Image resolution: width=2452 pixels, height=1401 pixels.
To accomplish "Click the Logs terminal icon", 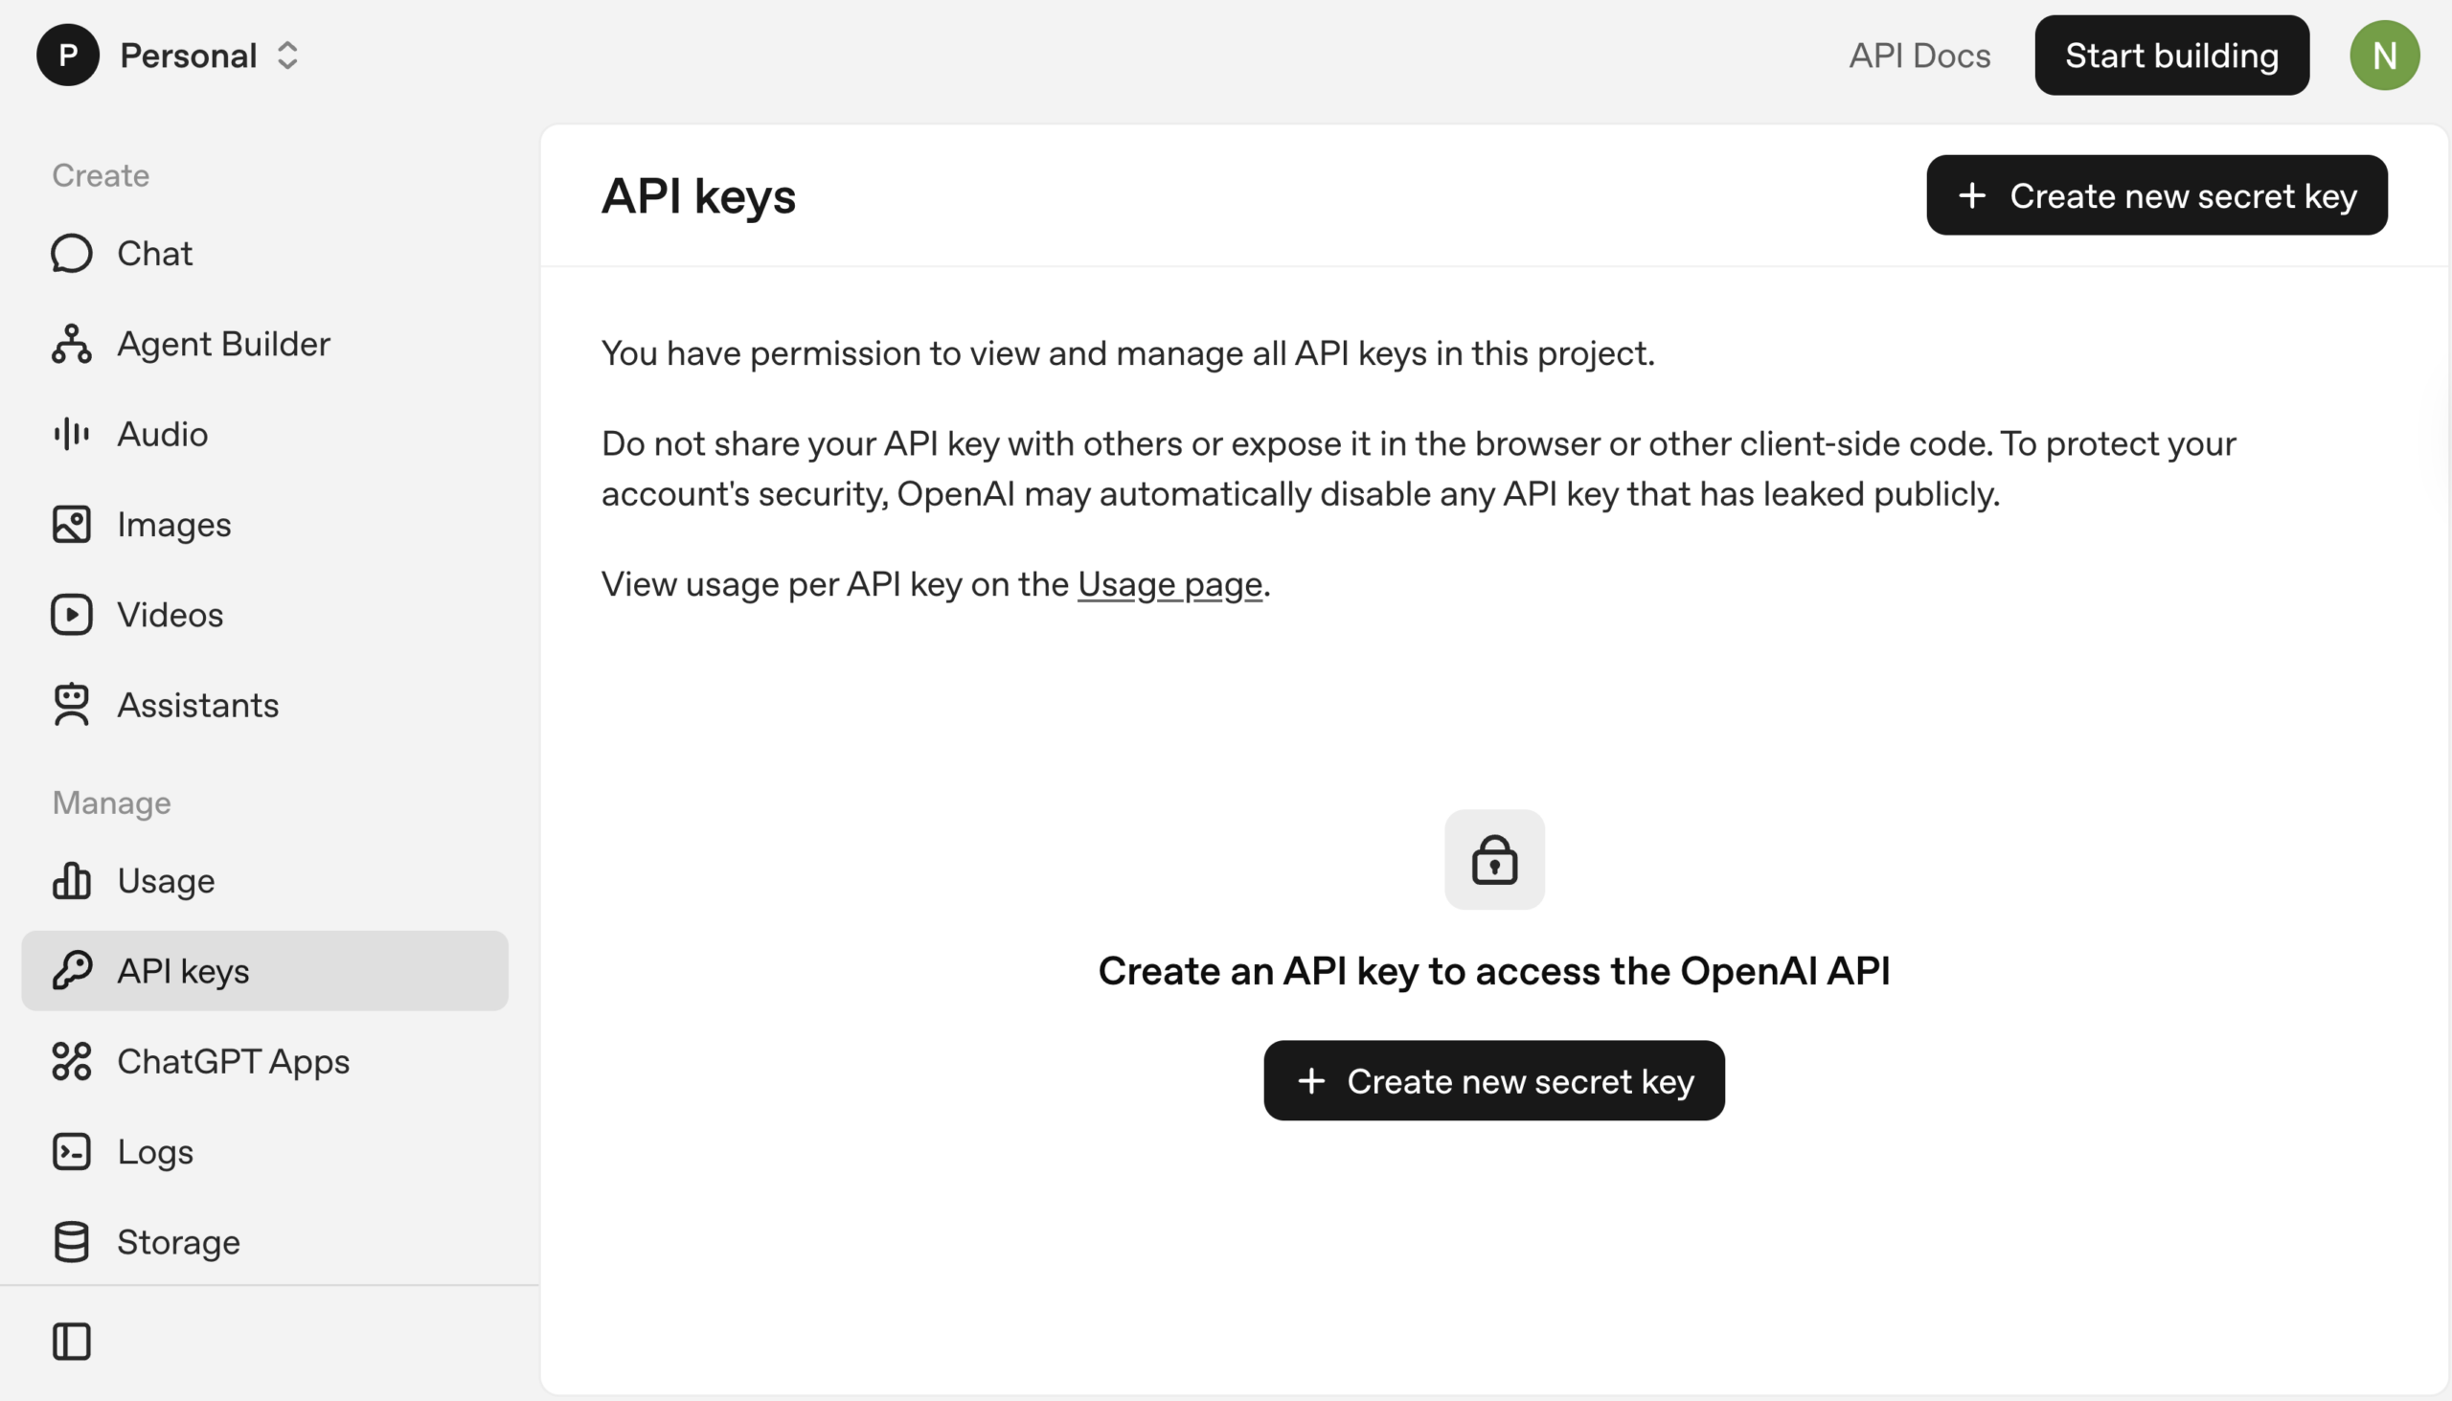I will 71,1152.
